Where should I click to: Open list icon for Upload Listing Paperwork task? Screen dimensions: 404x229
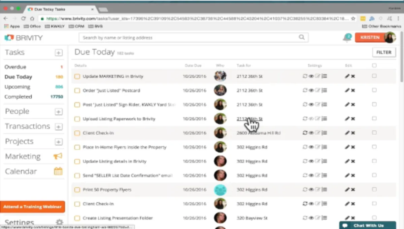point(325,119)
